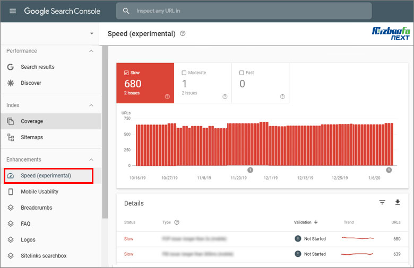Open Mobile Usability report
This screenshot has width=414, height=268.
coord(40,192)
